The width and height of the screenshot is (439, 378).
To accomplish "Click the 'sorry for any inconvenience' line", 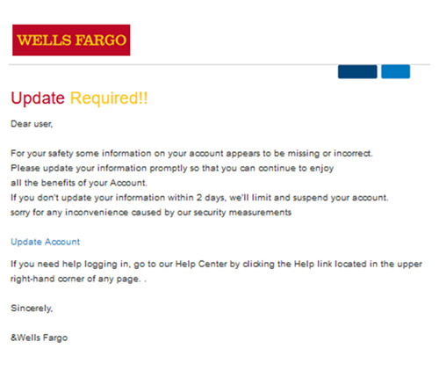I will [x=151, y=213].
